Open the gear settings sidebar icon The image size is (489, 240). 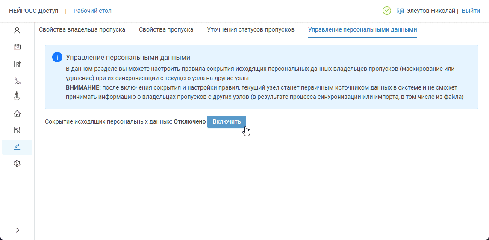click(x=17, y=163)
